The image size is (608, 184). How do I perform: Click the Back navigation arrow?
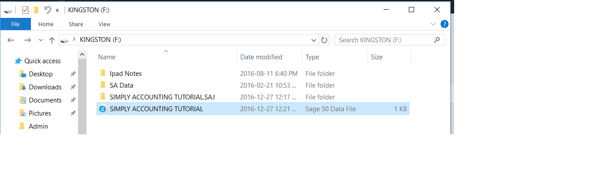[x=11, y=40]
